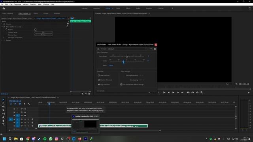Click the Comparison View icon

(x=202, y=92)
